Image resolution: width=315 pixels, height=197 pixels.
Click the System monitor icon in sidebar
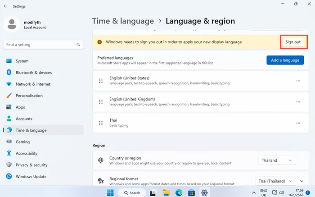[9, 61]
